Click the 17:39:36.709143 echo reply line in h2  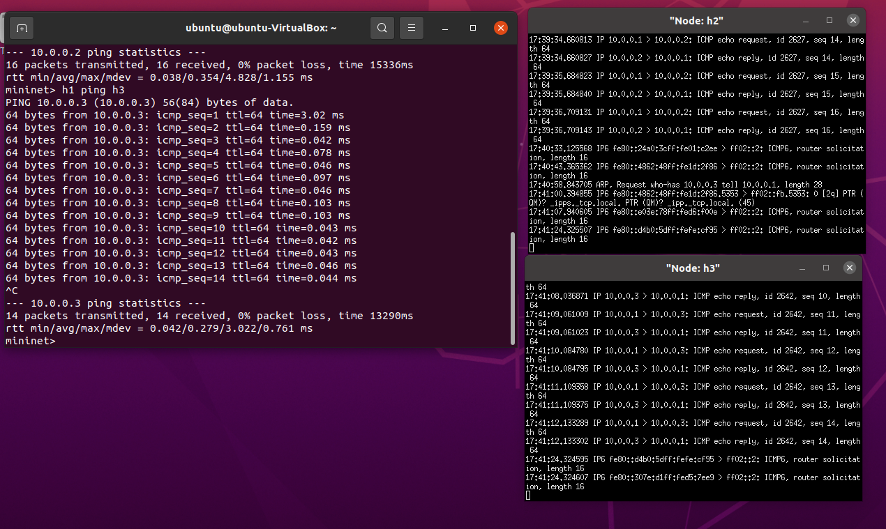(x=696, y=135)
